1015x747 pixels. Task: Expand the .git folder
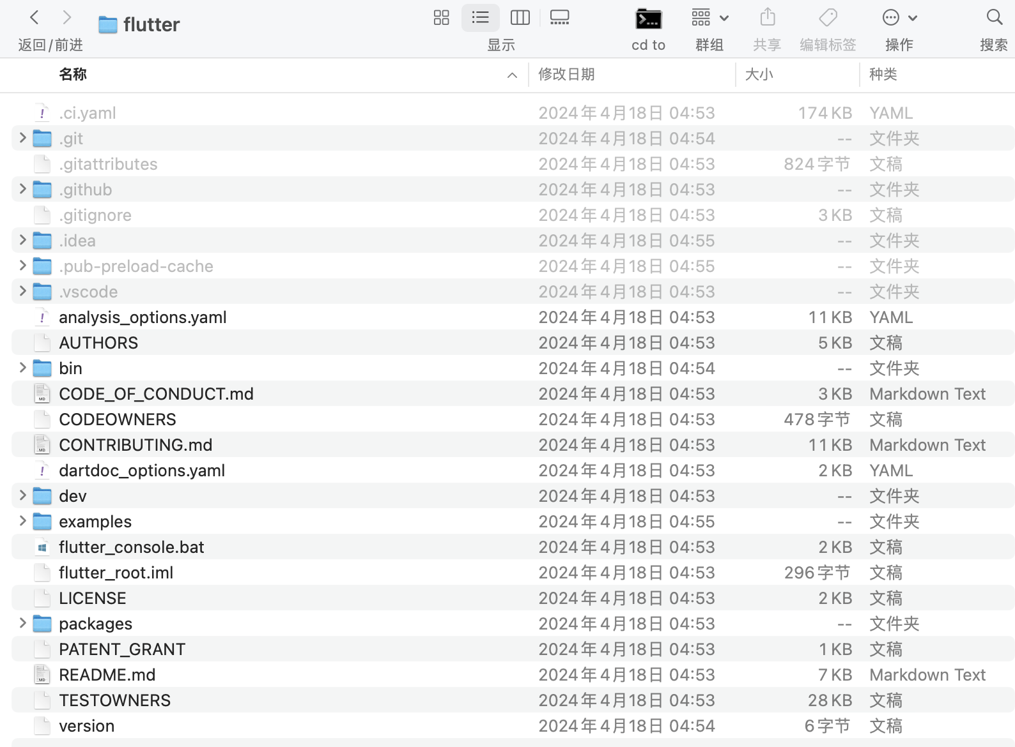point(23,138)
